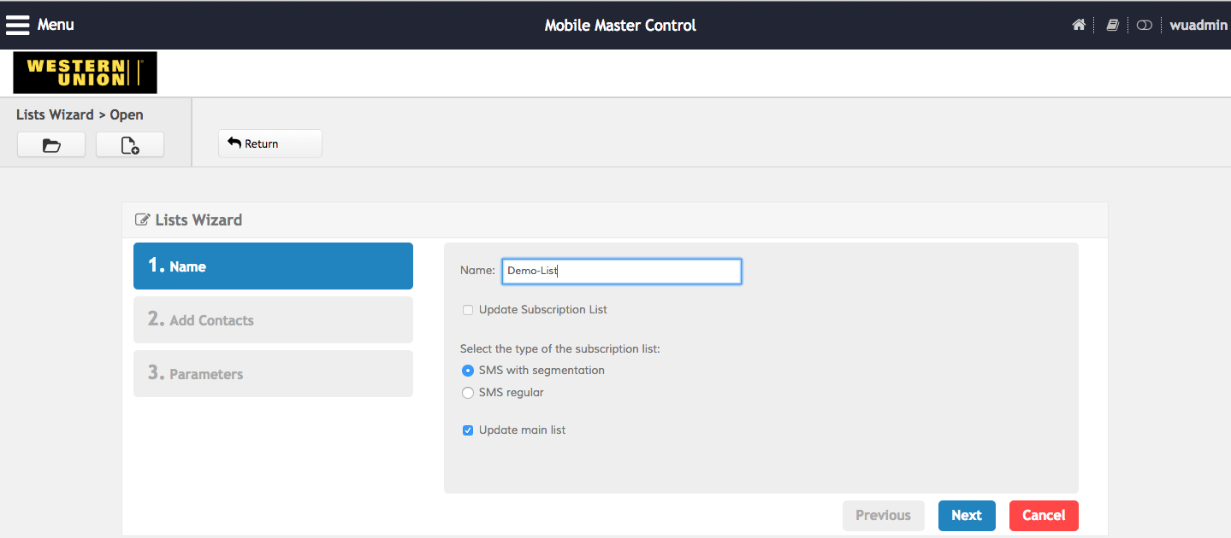Viewport: 1231px width, 538px height.
Task: Enable the Update Subscription List checkbox
Action: click(x=468, y=310)
